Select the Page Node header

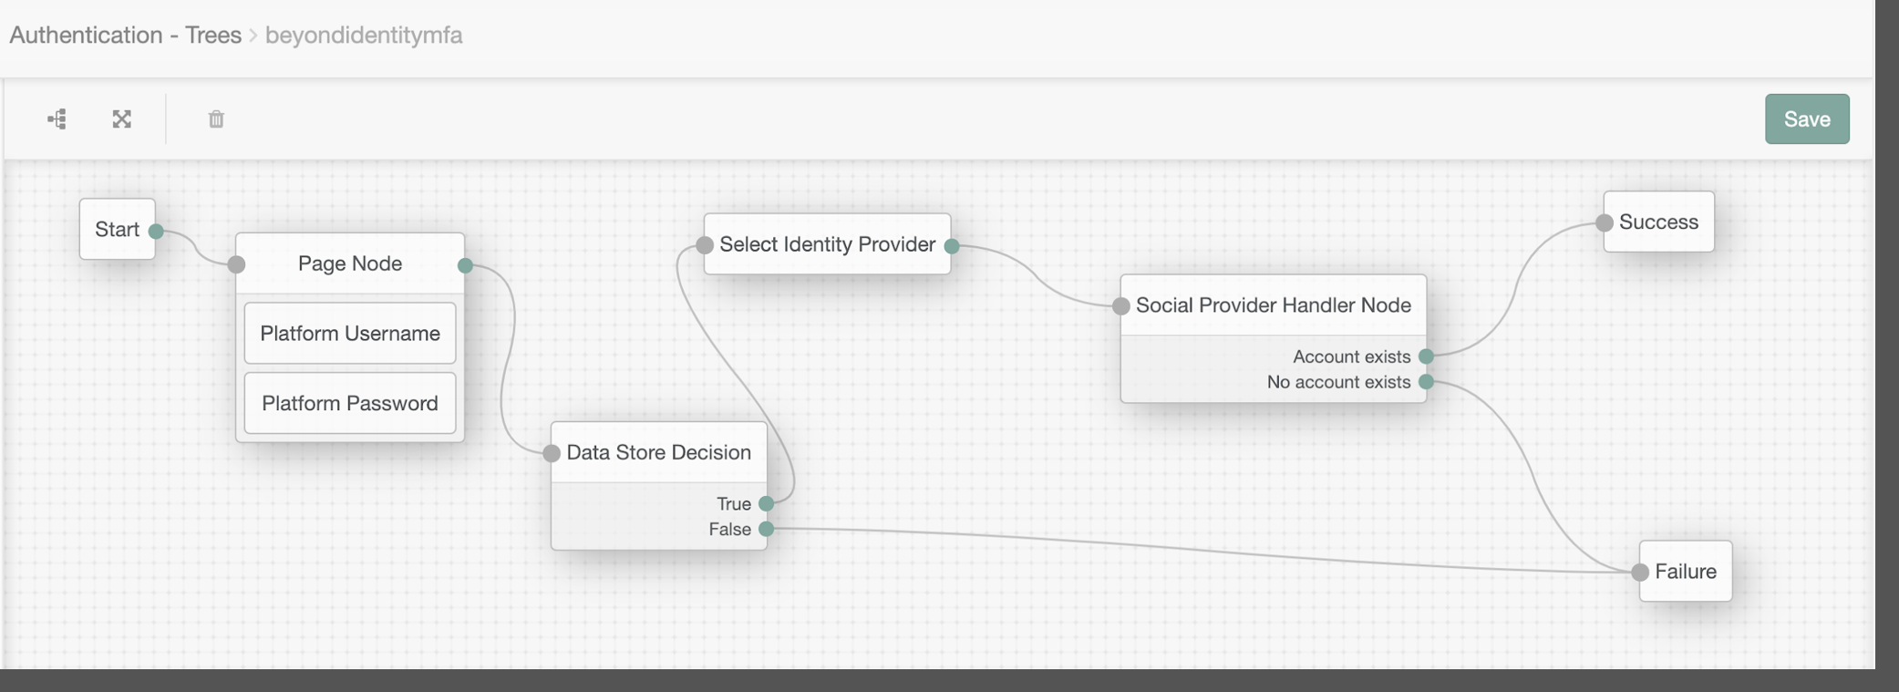click(349, 263)
